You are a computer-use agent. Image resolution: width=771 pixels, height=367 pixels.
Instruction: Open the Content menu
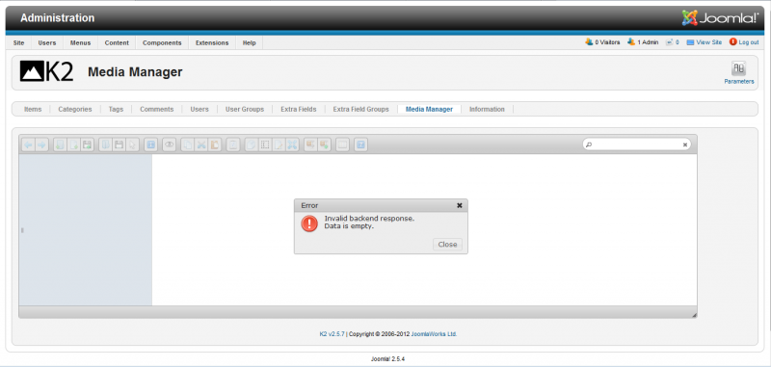pyautogui.click(x=117, y=42)
